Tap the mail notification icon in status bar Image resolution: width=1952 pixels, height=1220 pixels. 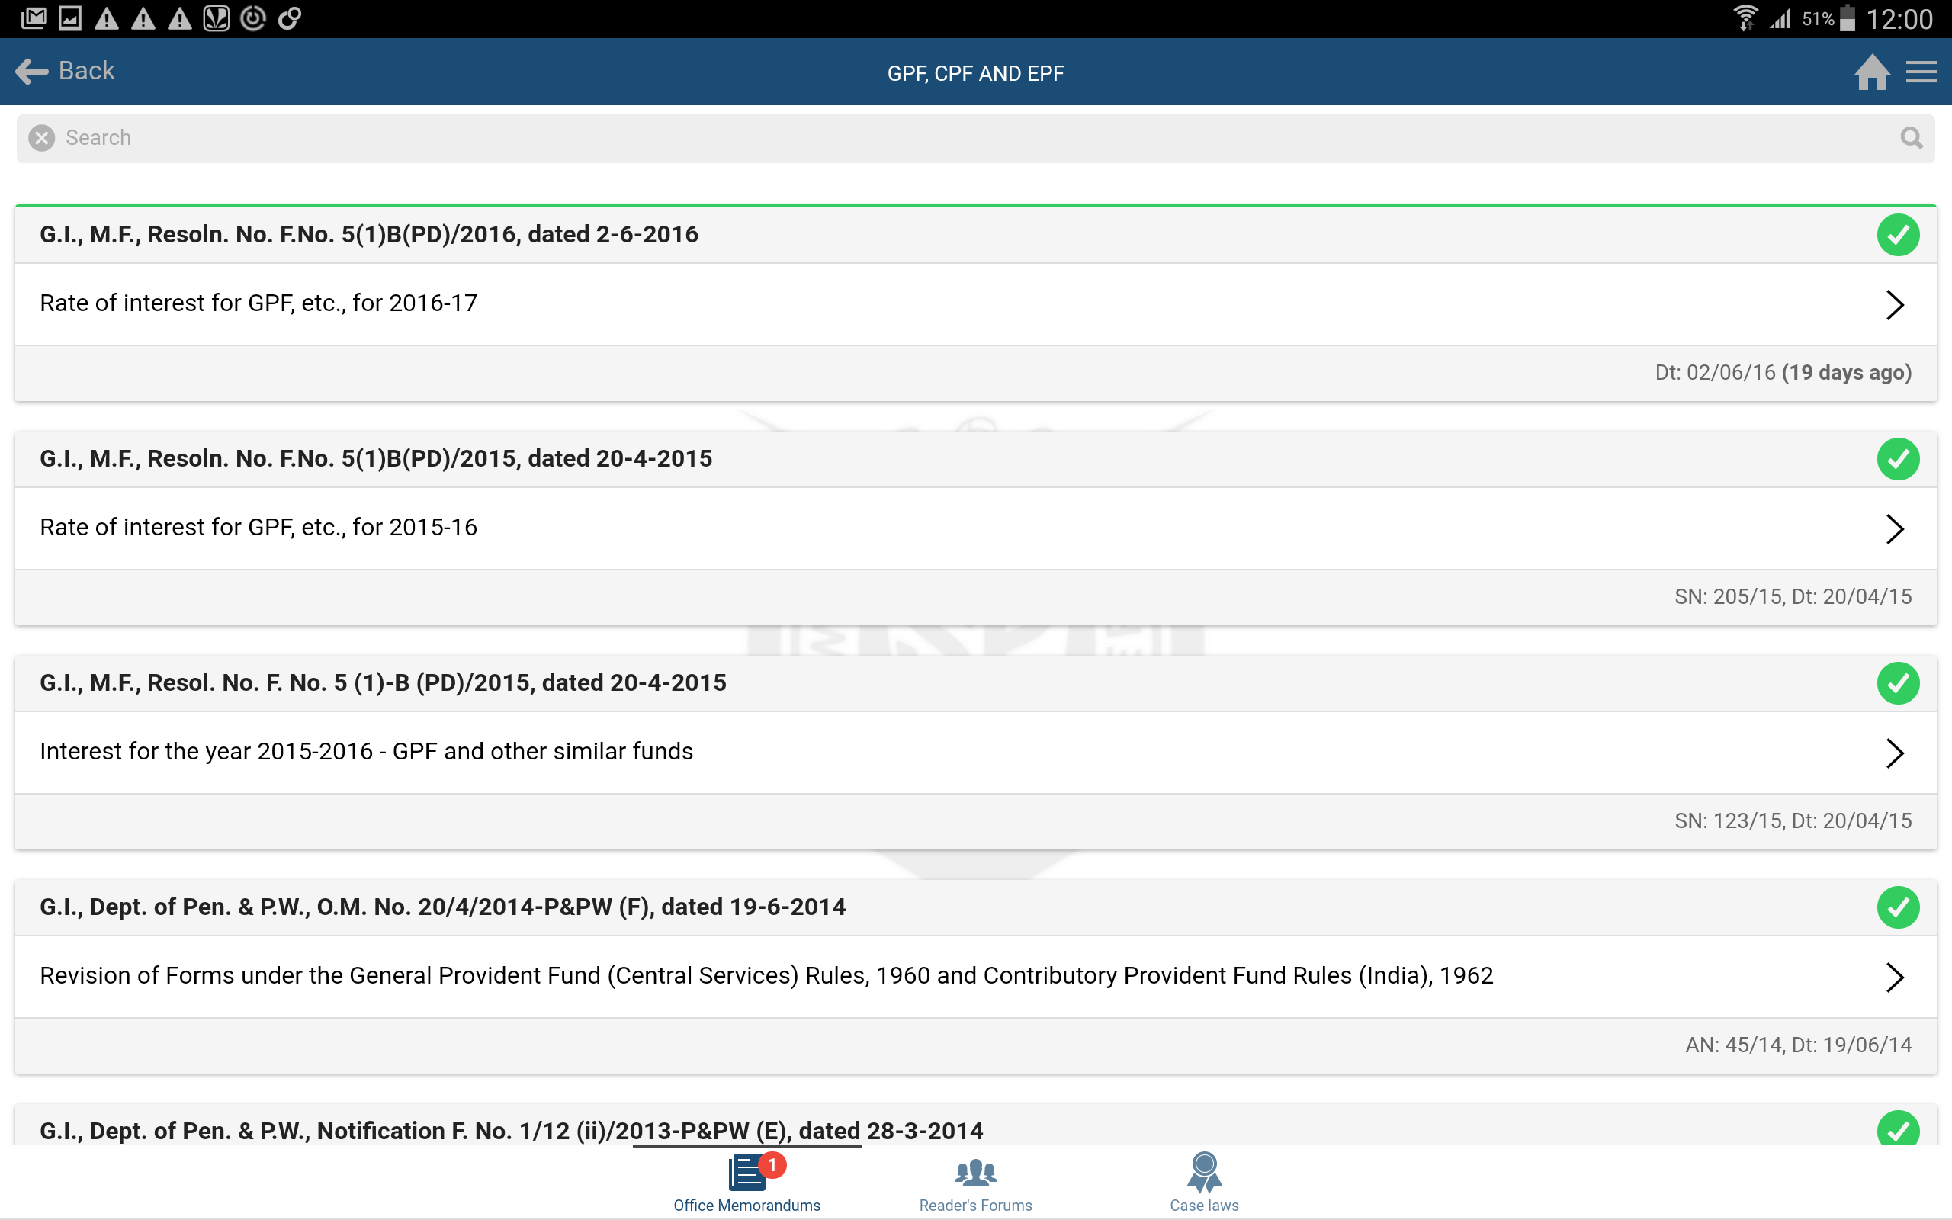point(33,18)
